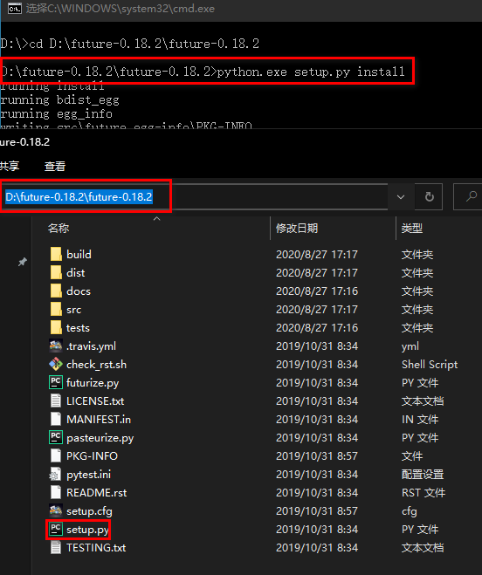
Task: Select the tests folder name
Action: click(x=78, y=327)
